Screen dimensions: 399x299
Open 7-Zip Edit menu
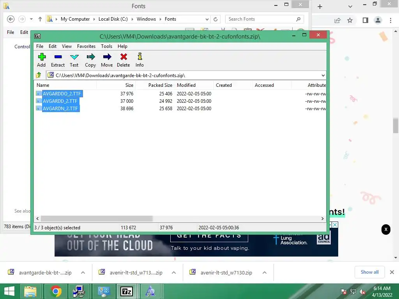(53, 46)
